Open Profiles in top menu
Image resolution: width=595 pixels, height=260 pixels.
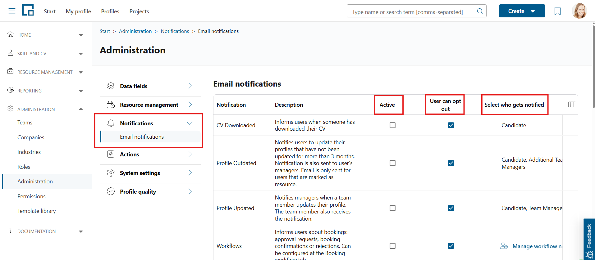[110, 11]
